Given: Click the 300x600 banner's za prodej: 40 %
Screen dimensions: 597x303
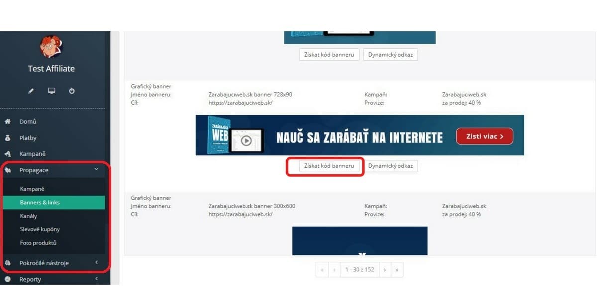Looking at the screenshot, I should tap(462, 214).
